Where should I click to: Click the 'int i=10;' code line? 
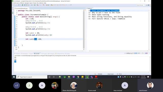click(30, 19)
